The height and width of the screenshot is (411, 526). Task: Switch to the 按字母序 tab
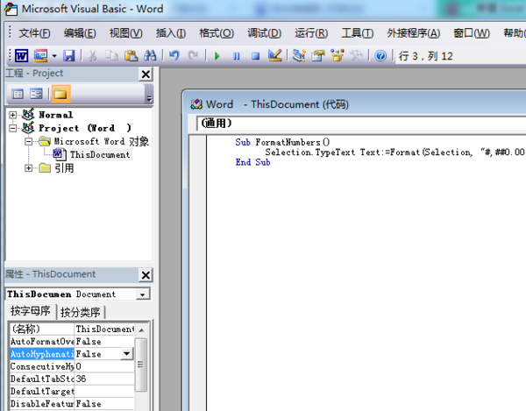tap(31, 311)
